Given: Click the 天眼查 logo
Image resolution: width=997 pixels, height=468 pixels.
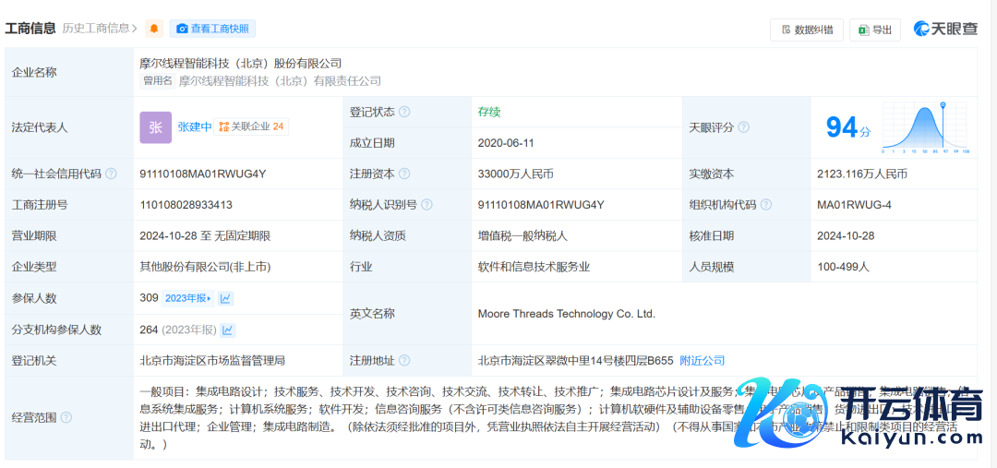Looking at the screenshot, I should pyautogui.click(x=945, y=29).
